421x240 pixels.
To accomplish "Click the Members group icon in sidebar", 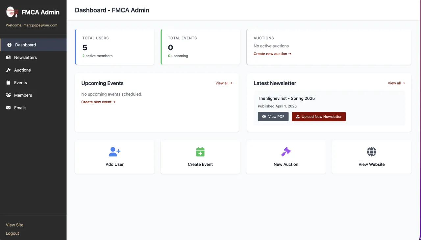I will pyautogui.click(x=9, y=95).
